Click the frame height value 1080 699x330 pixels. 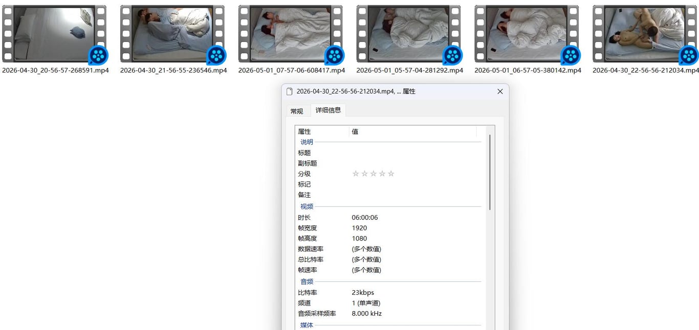pos(359,239)
